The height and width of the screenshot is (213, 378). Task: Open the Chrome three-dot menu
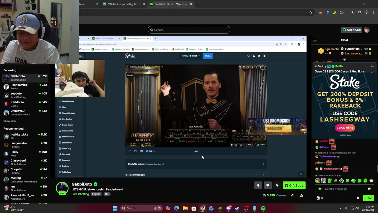(374, 12)
